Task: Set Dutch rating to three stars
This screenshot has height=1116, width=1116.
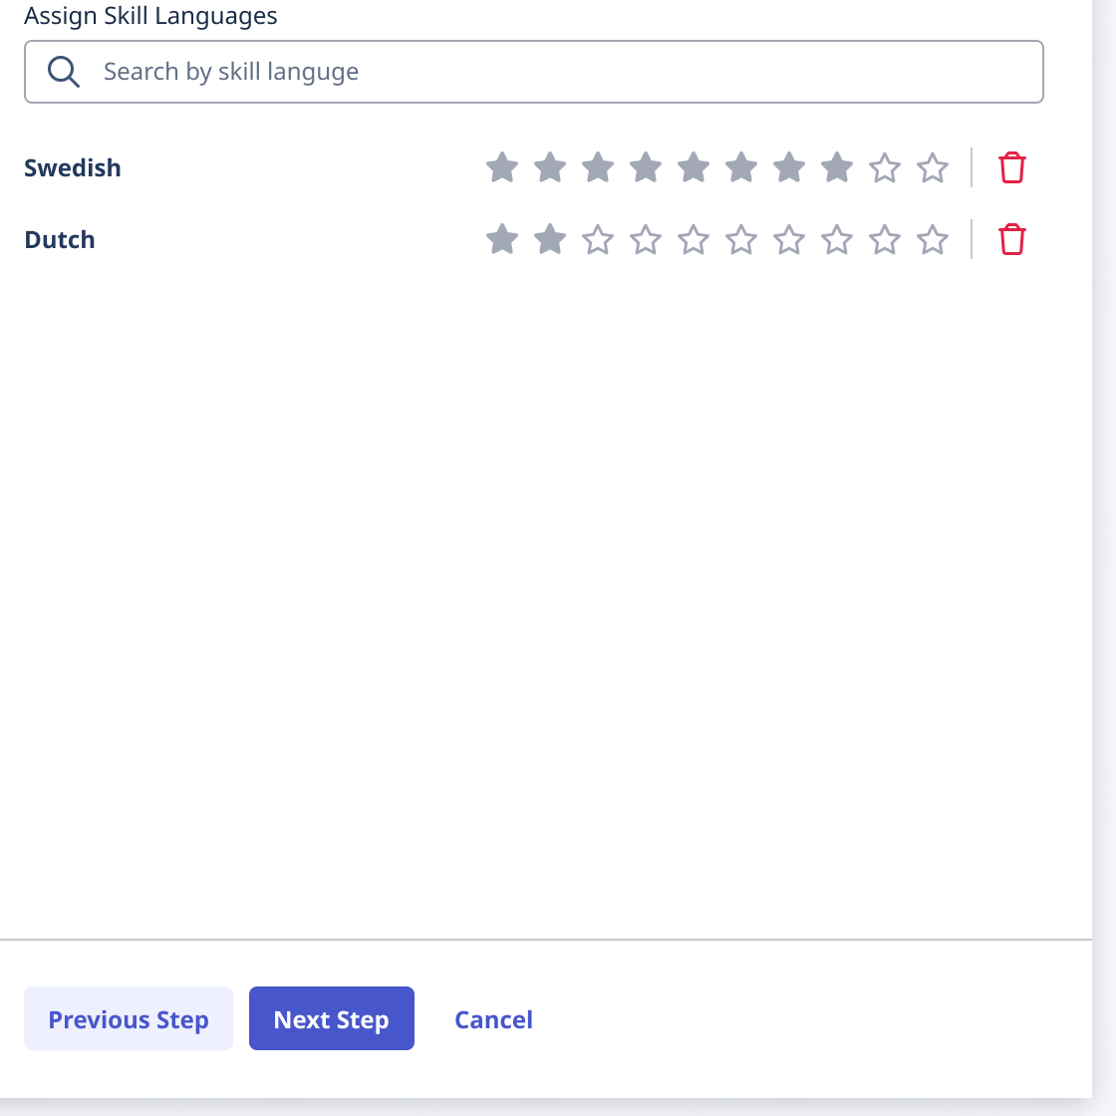Action: (598, 239)
